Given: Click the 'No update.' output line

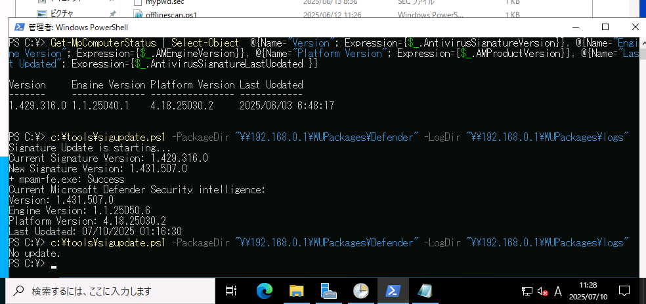Looking at the screenshot, I should pos(35,253).
